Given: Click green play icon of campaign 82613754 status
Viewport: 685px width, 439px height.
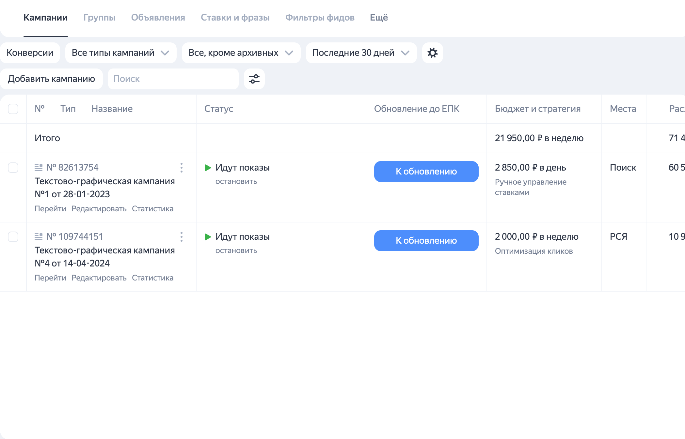Looking at the screenshot, I should pyautogui.click(x=208, y=168).
